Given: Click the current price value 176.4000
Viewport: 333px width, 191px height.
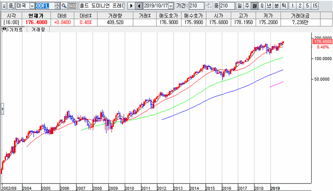Looking at the screenshot, I should [x=36, y=23].
